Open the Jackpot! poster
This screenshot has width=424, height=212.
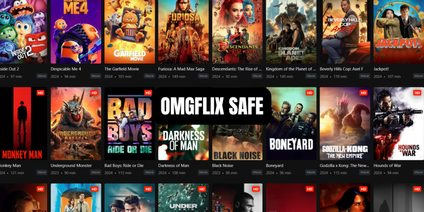399,32
